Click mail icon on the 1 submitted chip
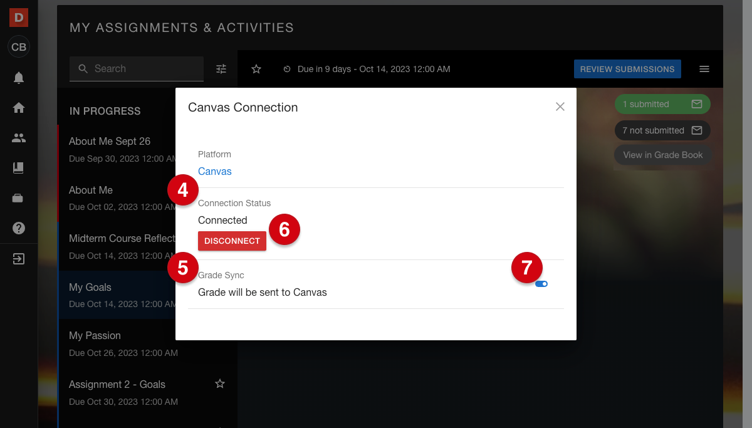The height and width of the screenshot is (428, 752). tap(697, 104)
